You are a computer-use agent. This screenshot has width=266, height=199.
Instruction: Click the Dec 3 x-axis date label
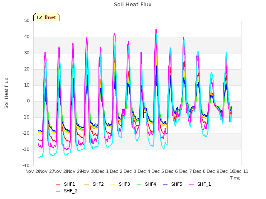pyautogui.click(x=130, y=171)
